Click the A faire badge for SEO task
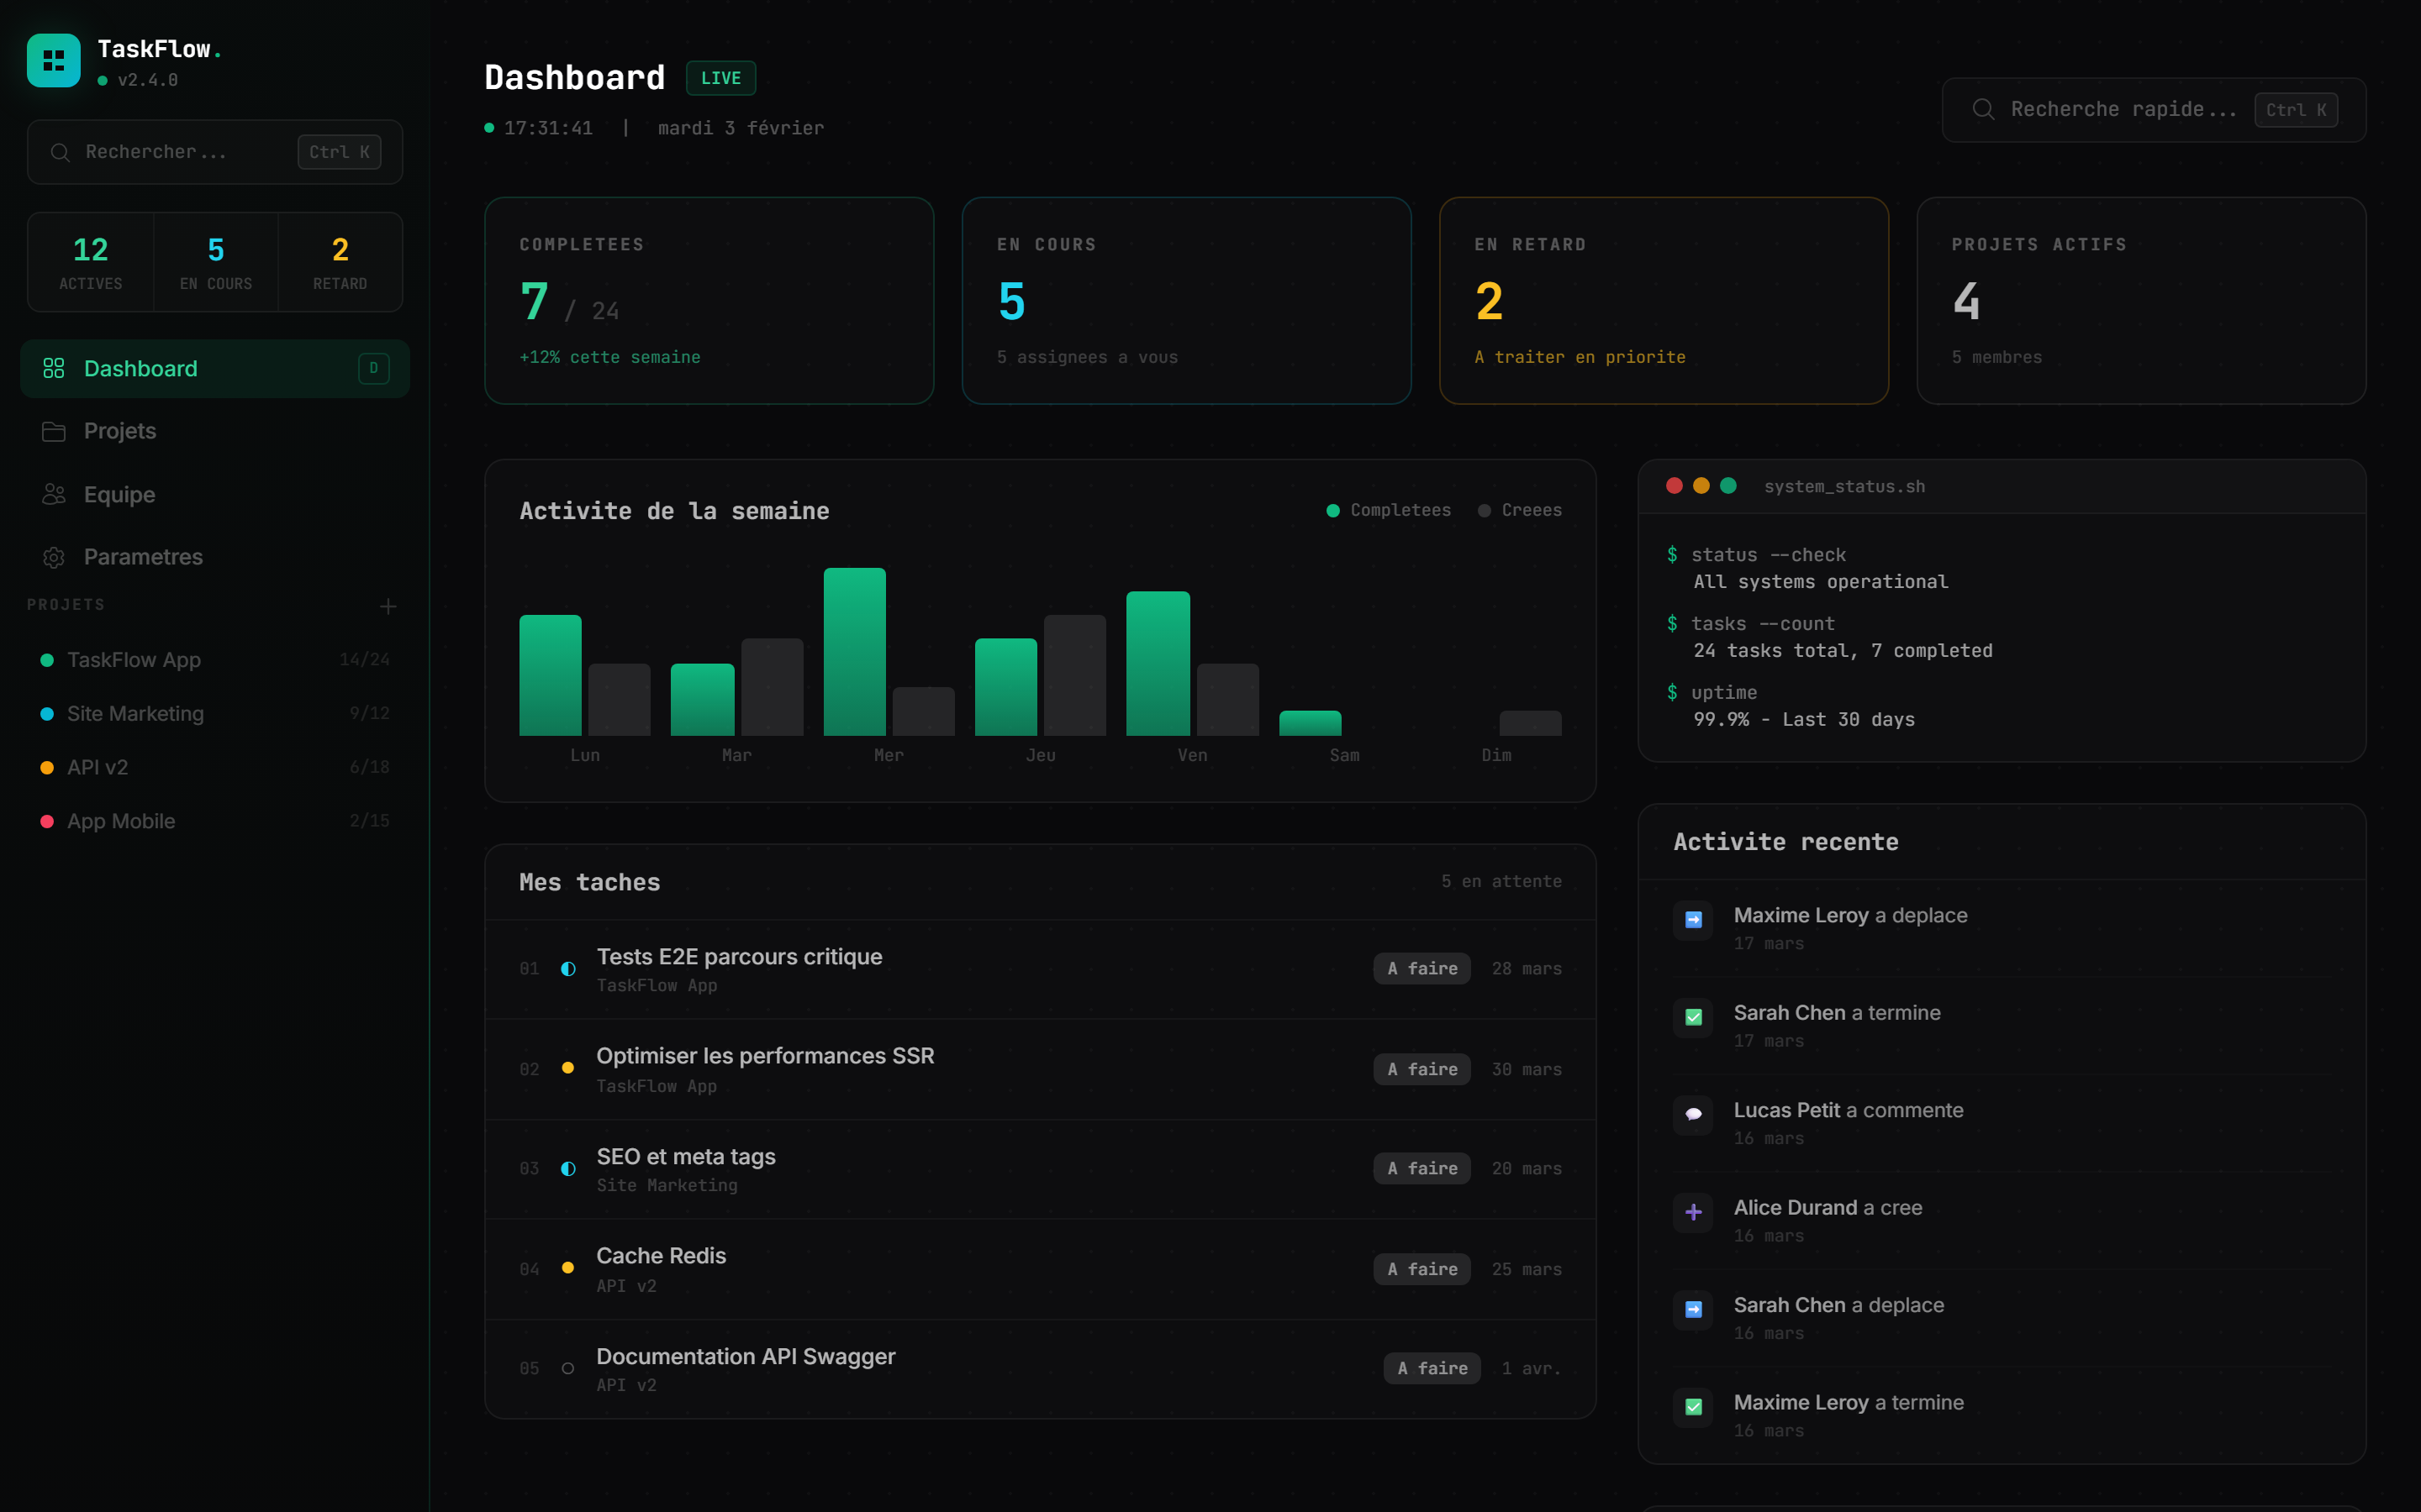The image size is (2421, 1512). (1421, 1168)
